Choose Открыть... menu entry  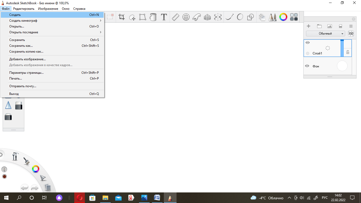pyautogui.click(x=52, y=26)
